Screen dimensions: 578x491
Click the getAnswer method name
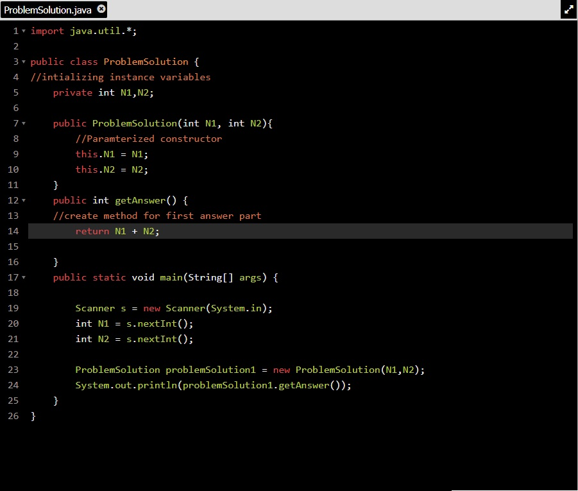(140, 200)
